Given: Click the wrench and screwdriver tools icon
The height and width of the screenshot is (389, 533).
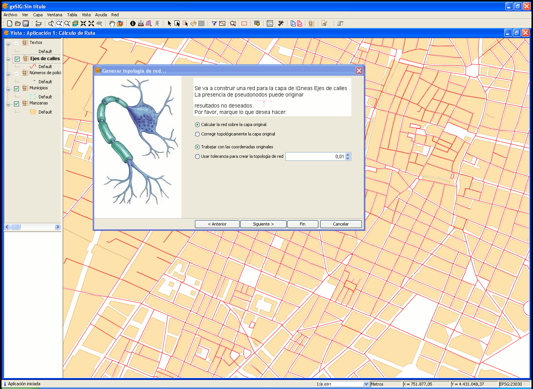Looking at the screenshot, I should tap(281, 23).
